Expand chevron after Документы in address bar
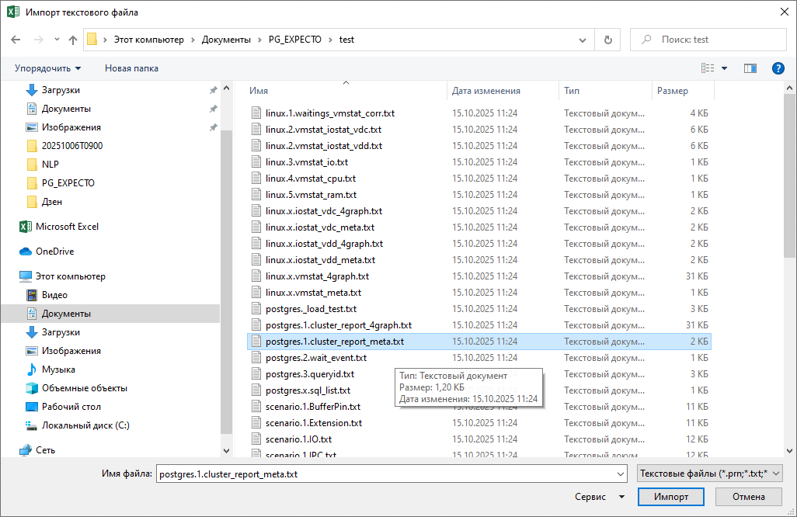 pyautogui.click(x=259, y=40)
